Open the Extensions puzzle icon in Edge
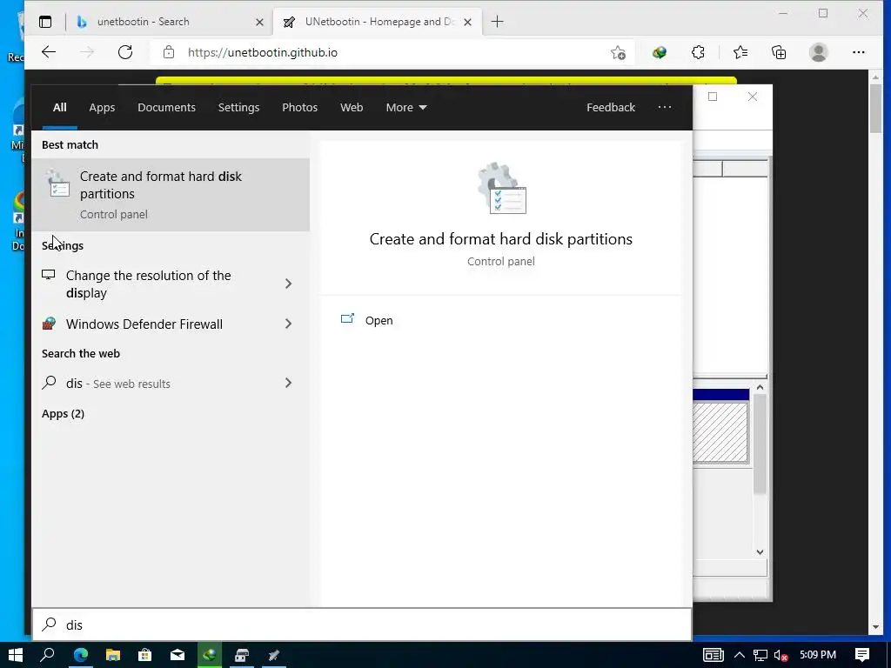This screenshot has width=891, height=668. pyautogui.click(x=698, y=52)
